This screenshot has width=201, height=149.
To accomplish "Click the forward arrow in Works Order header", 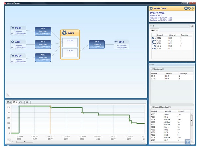I will [189, 8].
